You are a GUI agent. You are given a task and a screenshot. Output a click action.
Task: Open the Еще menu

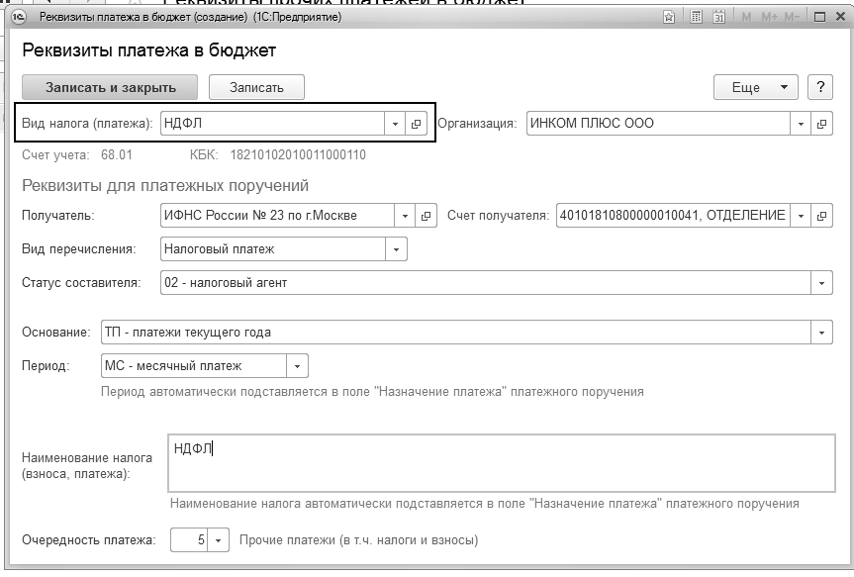[x=755, y=87]
